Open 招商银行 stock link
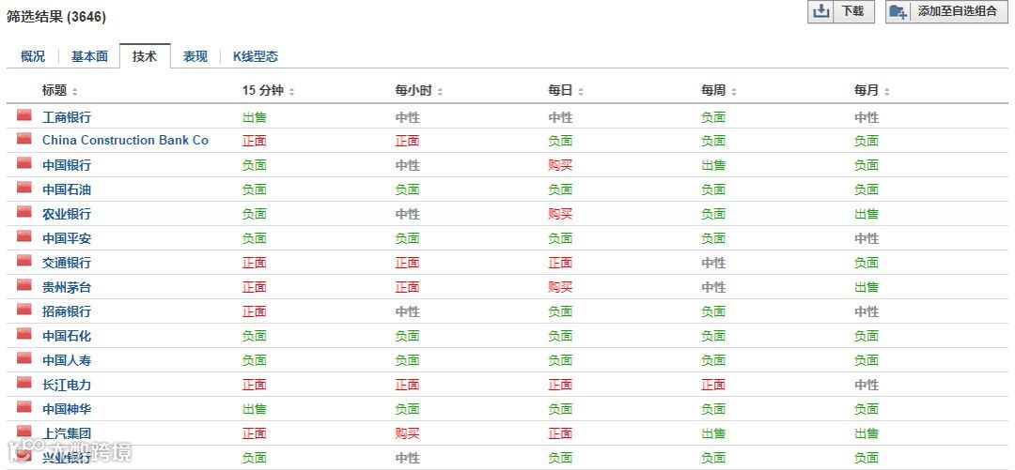Screen dimensions: 1015x470 [x=67, y=311]
